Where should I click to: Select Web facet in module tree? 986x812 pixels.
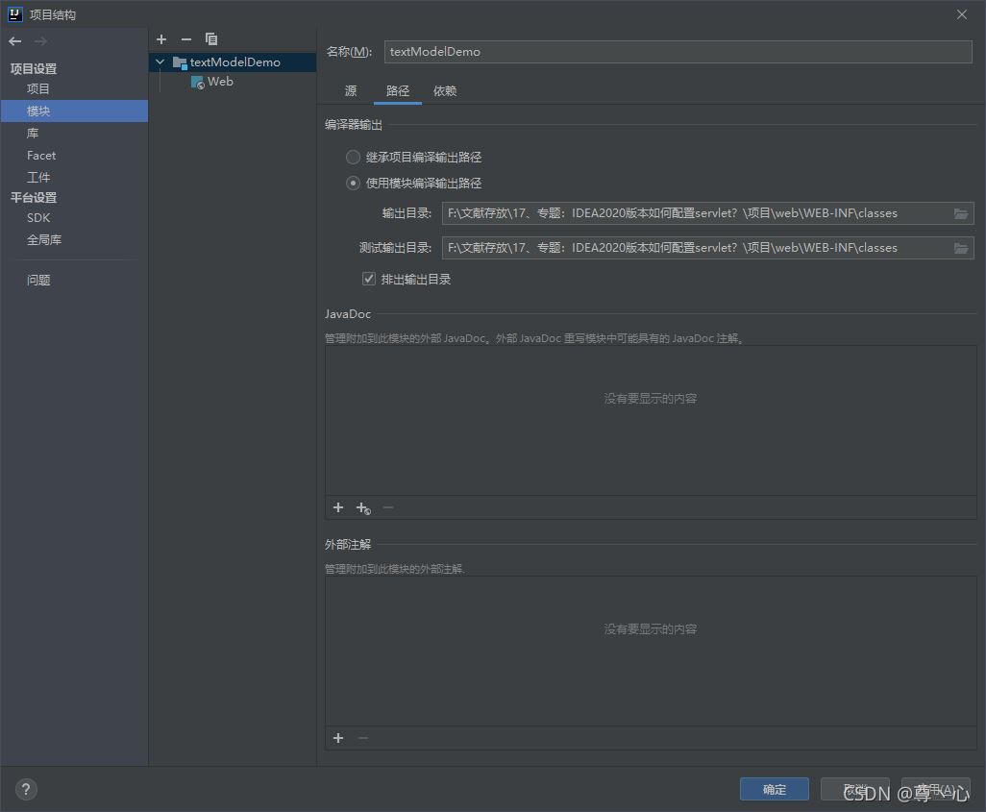pos(220,82)
